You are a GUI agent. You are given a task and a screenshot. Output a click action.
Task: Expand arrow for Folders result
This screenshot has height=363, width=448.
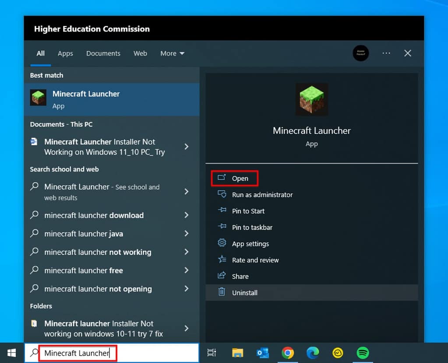[187, 328]
